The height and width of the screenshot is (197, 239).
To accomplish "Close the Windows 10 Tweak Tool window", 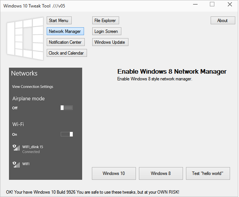I will tap(230, 4).
